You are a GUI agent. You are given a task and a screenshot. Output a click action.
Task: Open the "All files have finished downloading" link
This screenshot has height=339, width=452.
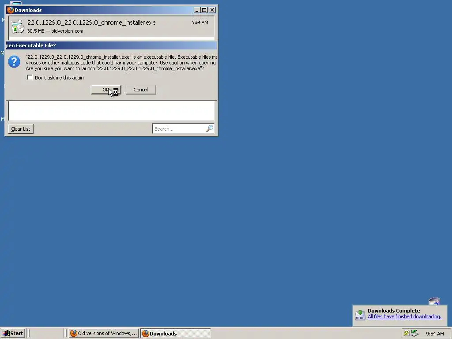(x=404, y=316)
